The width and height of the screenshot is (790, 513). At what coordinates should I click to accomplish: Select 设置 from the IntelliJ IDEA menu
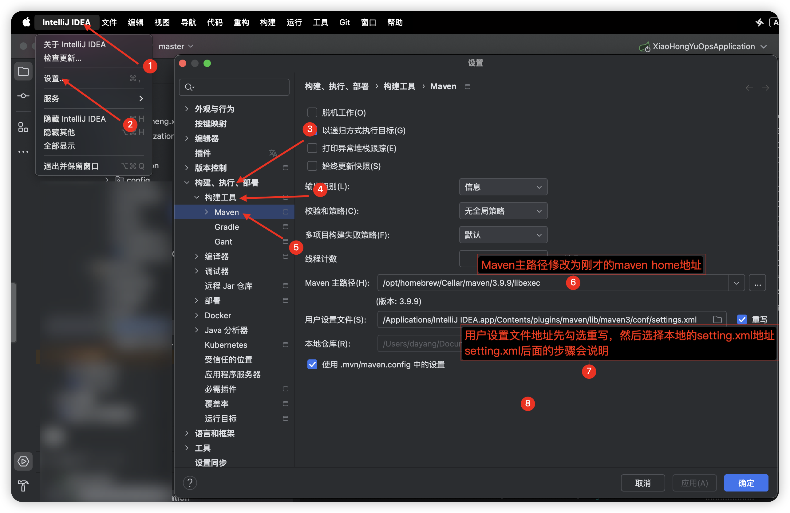(x=53, y=79)
